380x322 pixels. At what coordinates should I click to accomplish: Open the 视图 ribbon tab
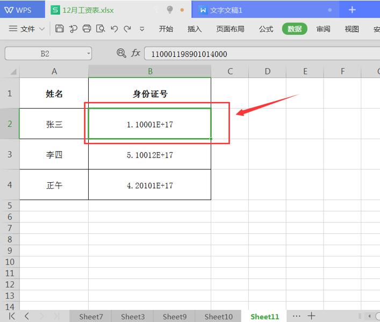tap(352, 29)
